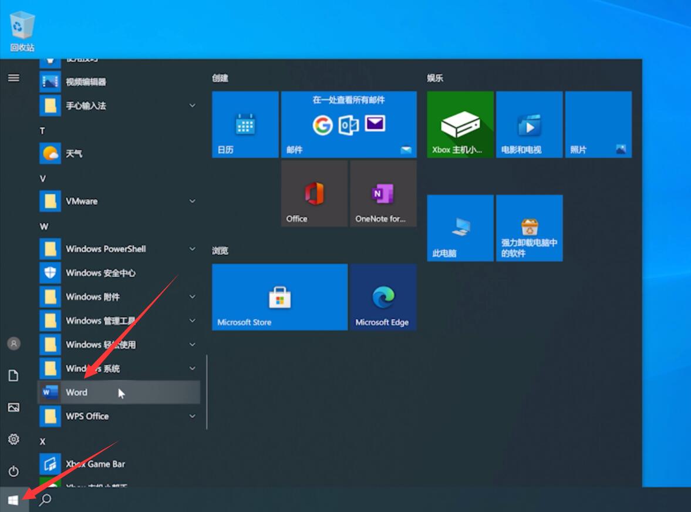
Task: Open the Mail (邮件) tile
Action: [349, 124]
